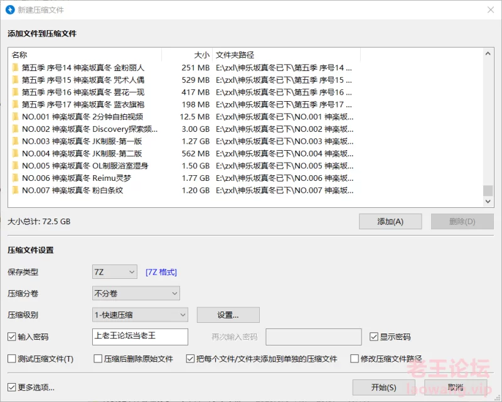The width and height of the screenshot is (502, 402).
Task: Click the folder icon of NO.007 粉白条纹
Action: point(14,190)
